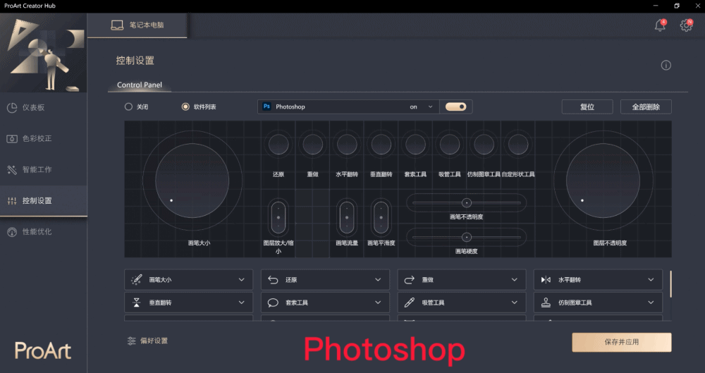The height and width of the screenshot is (373, 705).
Task: Select the 还原 round button in the layout
Action: pos(278,145)
